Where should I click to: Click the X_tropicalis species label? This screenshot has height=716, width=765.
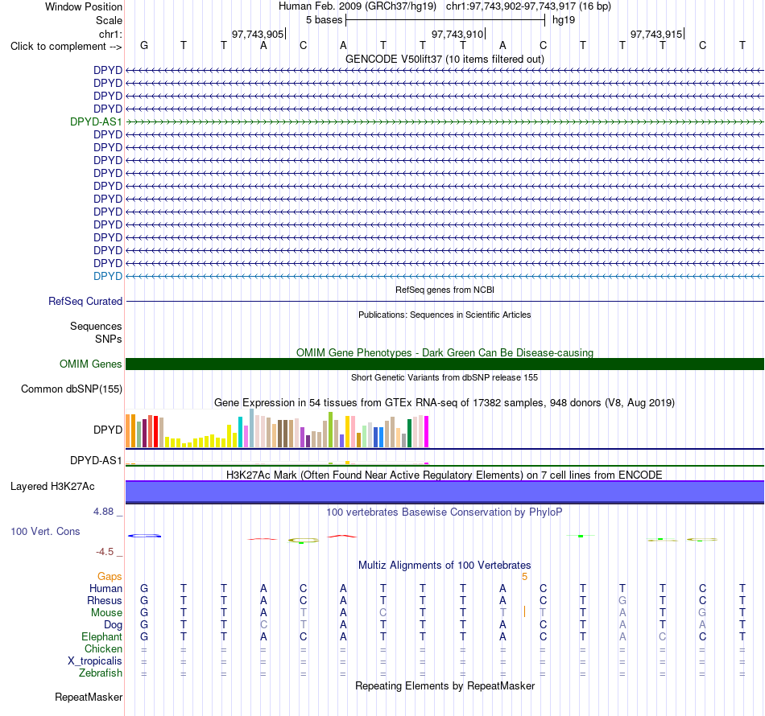pyautogui.click(x=95, y=661)
